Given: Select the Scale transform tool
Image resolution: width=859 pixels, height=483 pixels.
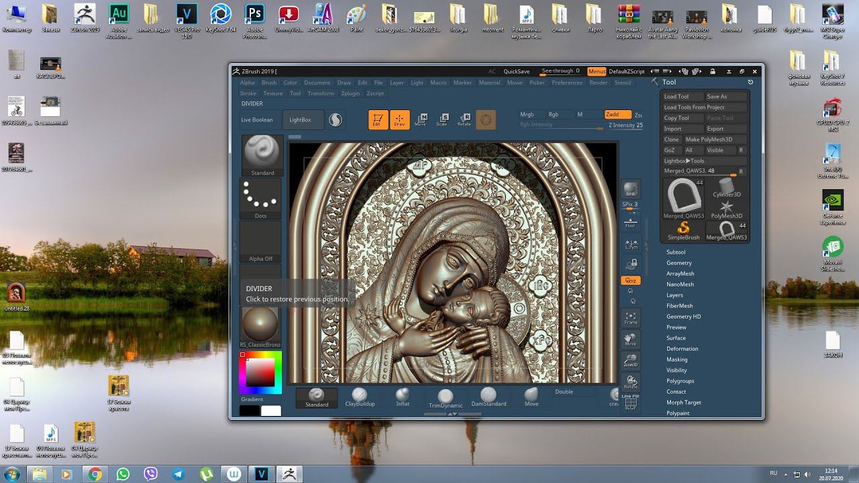Looking at the screenshot, I should pyautogui.click(x=442, y=119).
